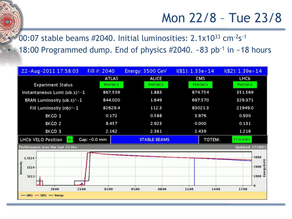The image size is (292, 219).
Task: Click the ALICE column header
Action: tap(156, 78)
